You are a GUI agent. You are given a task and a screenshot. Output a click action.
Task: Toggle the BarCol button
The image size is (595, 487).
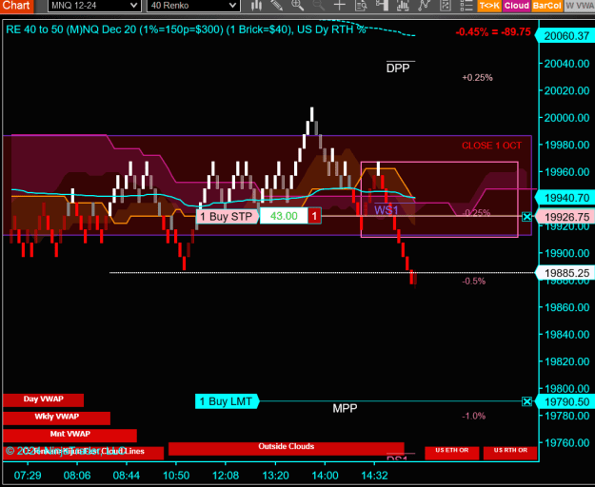coord(546,6)
